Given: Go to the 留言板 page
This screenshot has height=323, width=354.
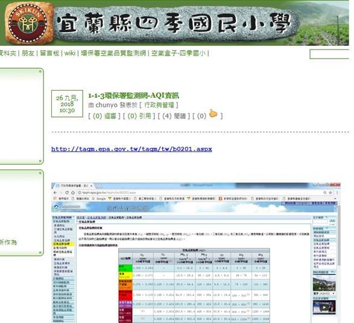Looking at the screenshot, I should pyautogui.click(x=49, y=53).
